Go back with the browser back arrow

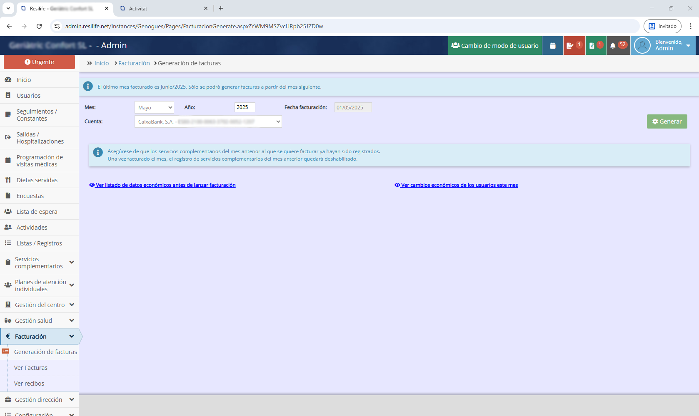tap(9, 26)
